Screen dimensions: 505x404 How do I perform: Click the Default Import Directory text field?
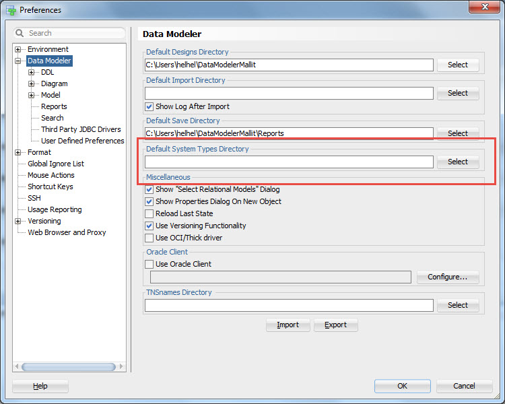tap(289, 93)
